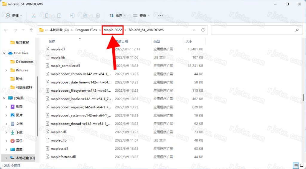Viewport: 306px width, 169px height.
Task: Click the Cut scissors icon in toolbar
Action: coord(34,16)
